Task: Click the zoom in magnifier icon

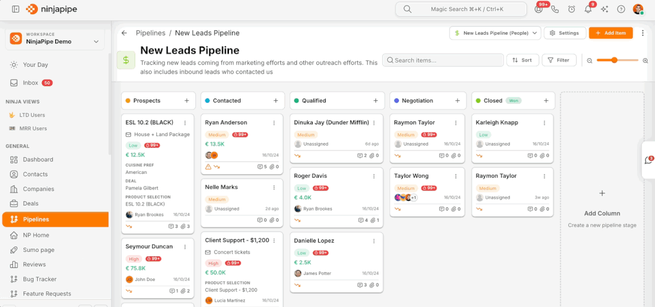Action: (x=645, y=60)
